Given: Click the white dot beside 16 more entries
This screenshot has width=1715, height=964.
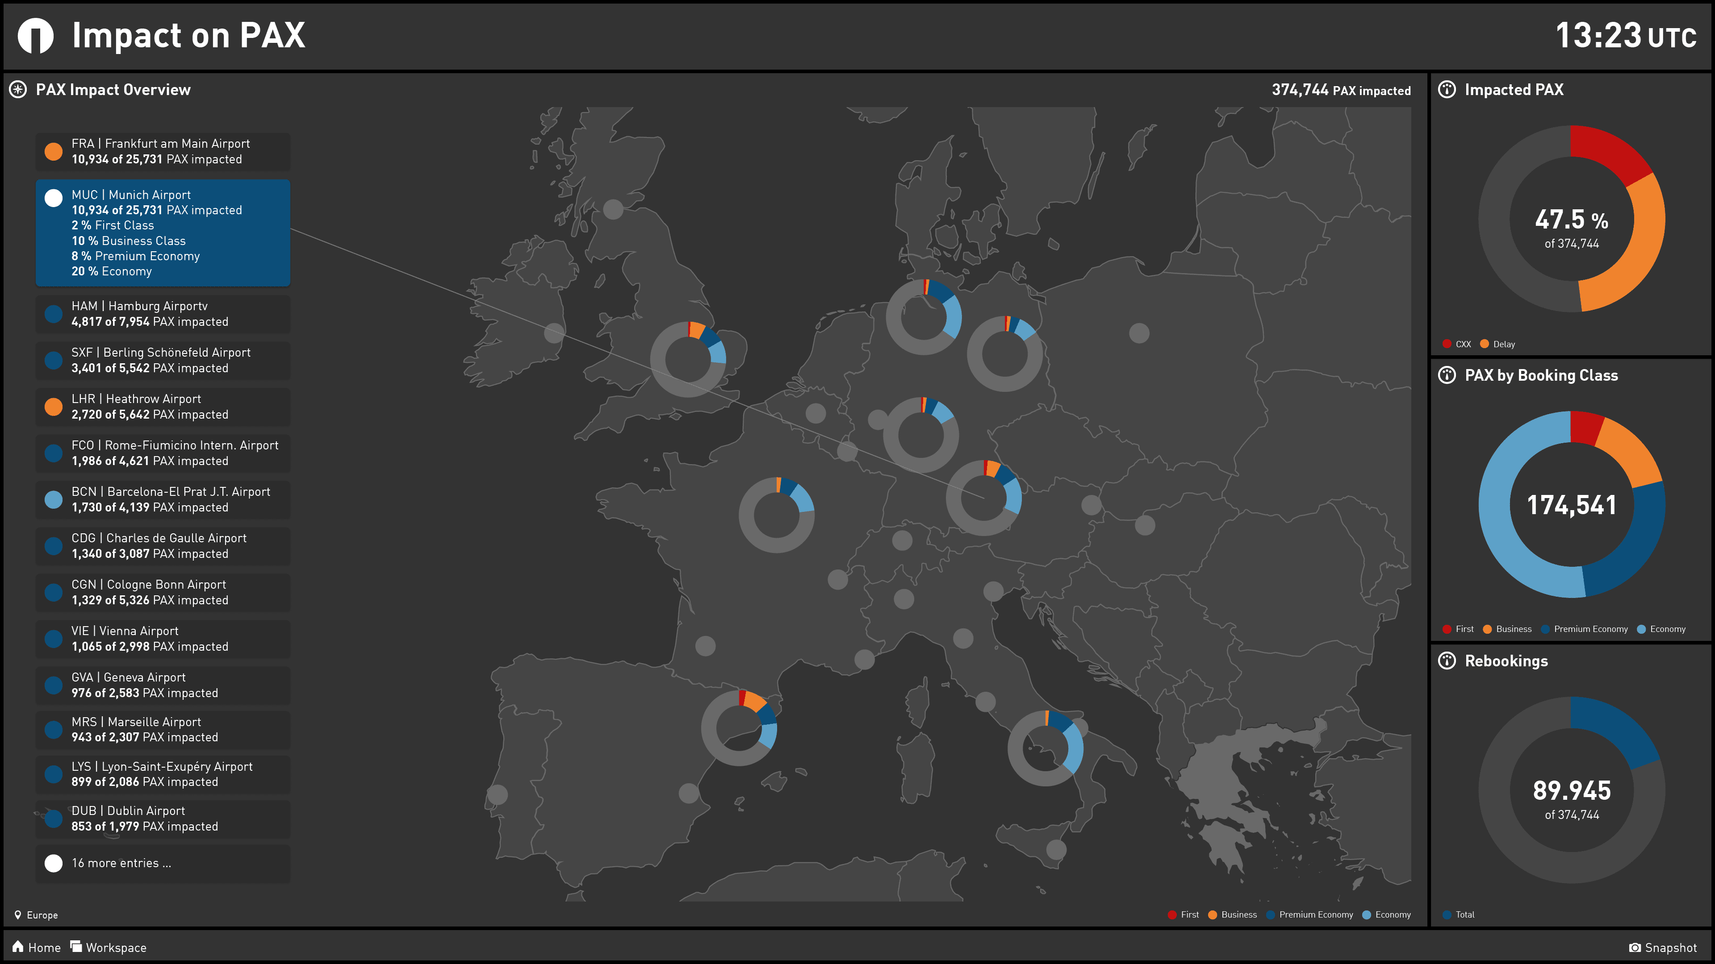Looking at the screenshot, I should click(53, 863).
